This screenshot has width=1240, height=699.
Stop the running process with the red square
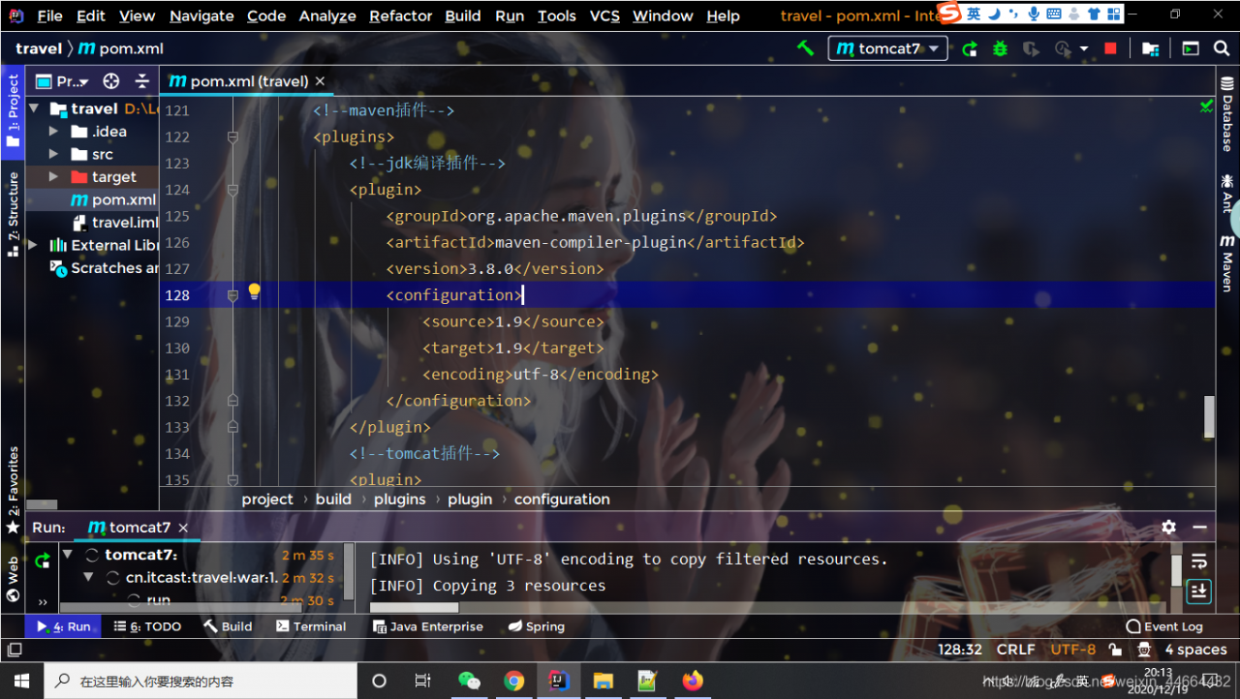1110,48
